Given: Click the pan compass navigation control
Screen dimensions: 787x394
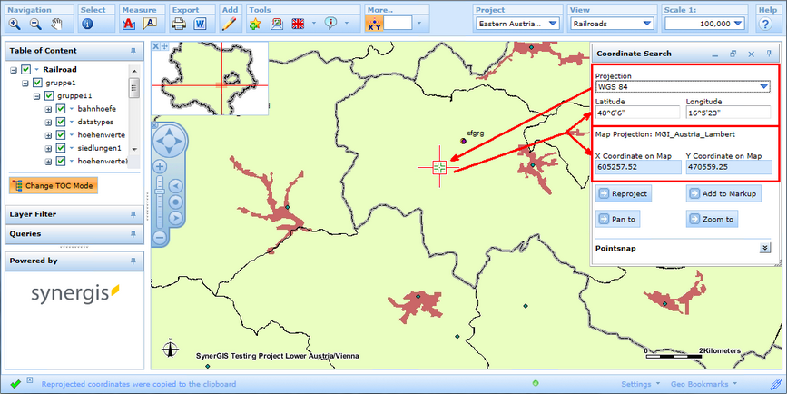Looking at the screenshot, I should pos(169,141).
